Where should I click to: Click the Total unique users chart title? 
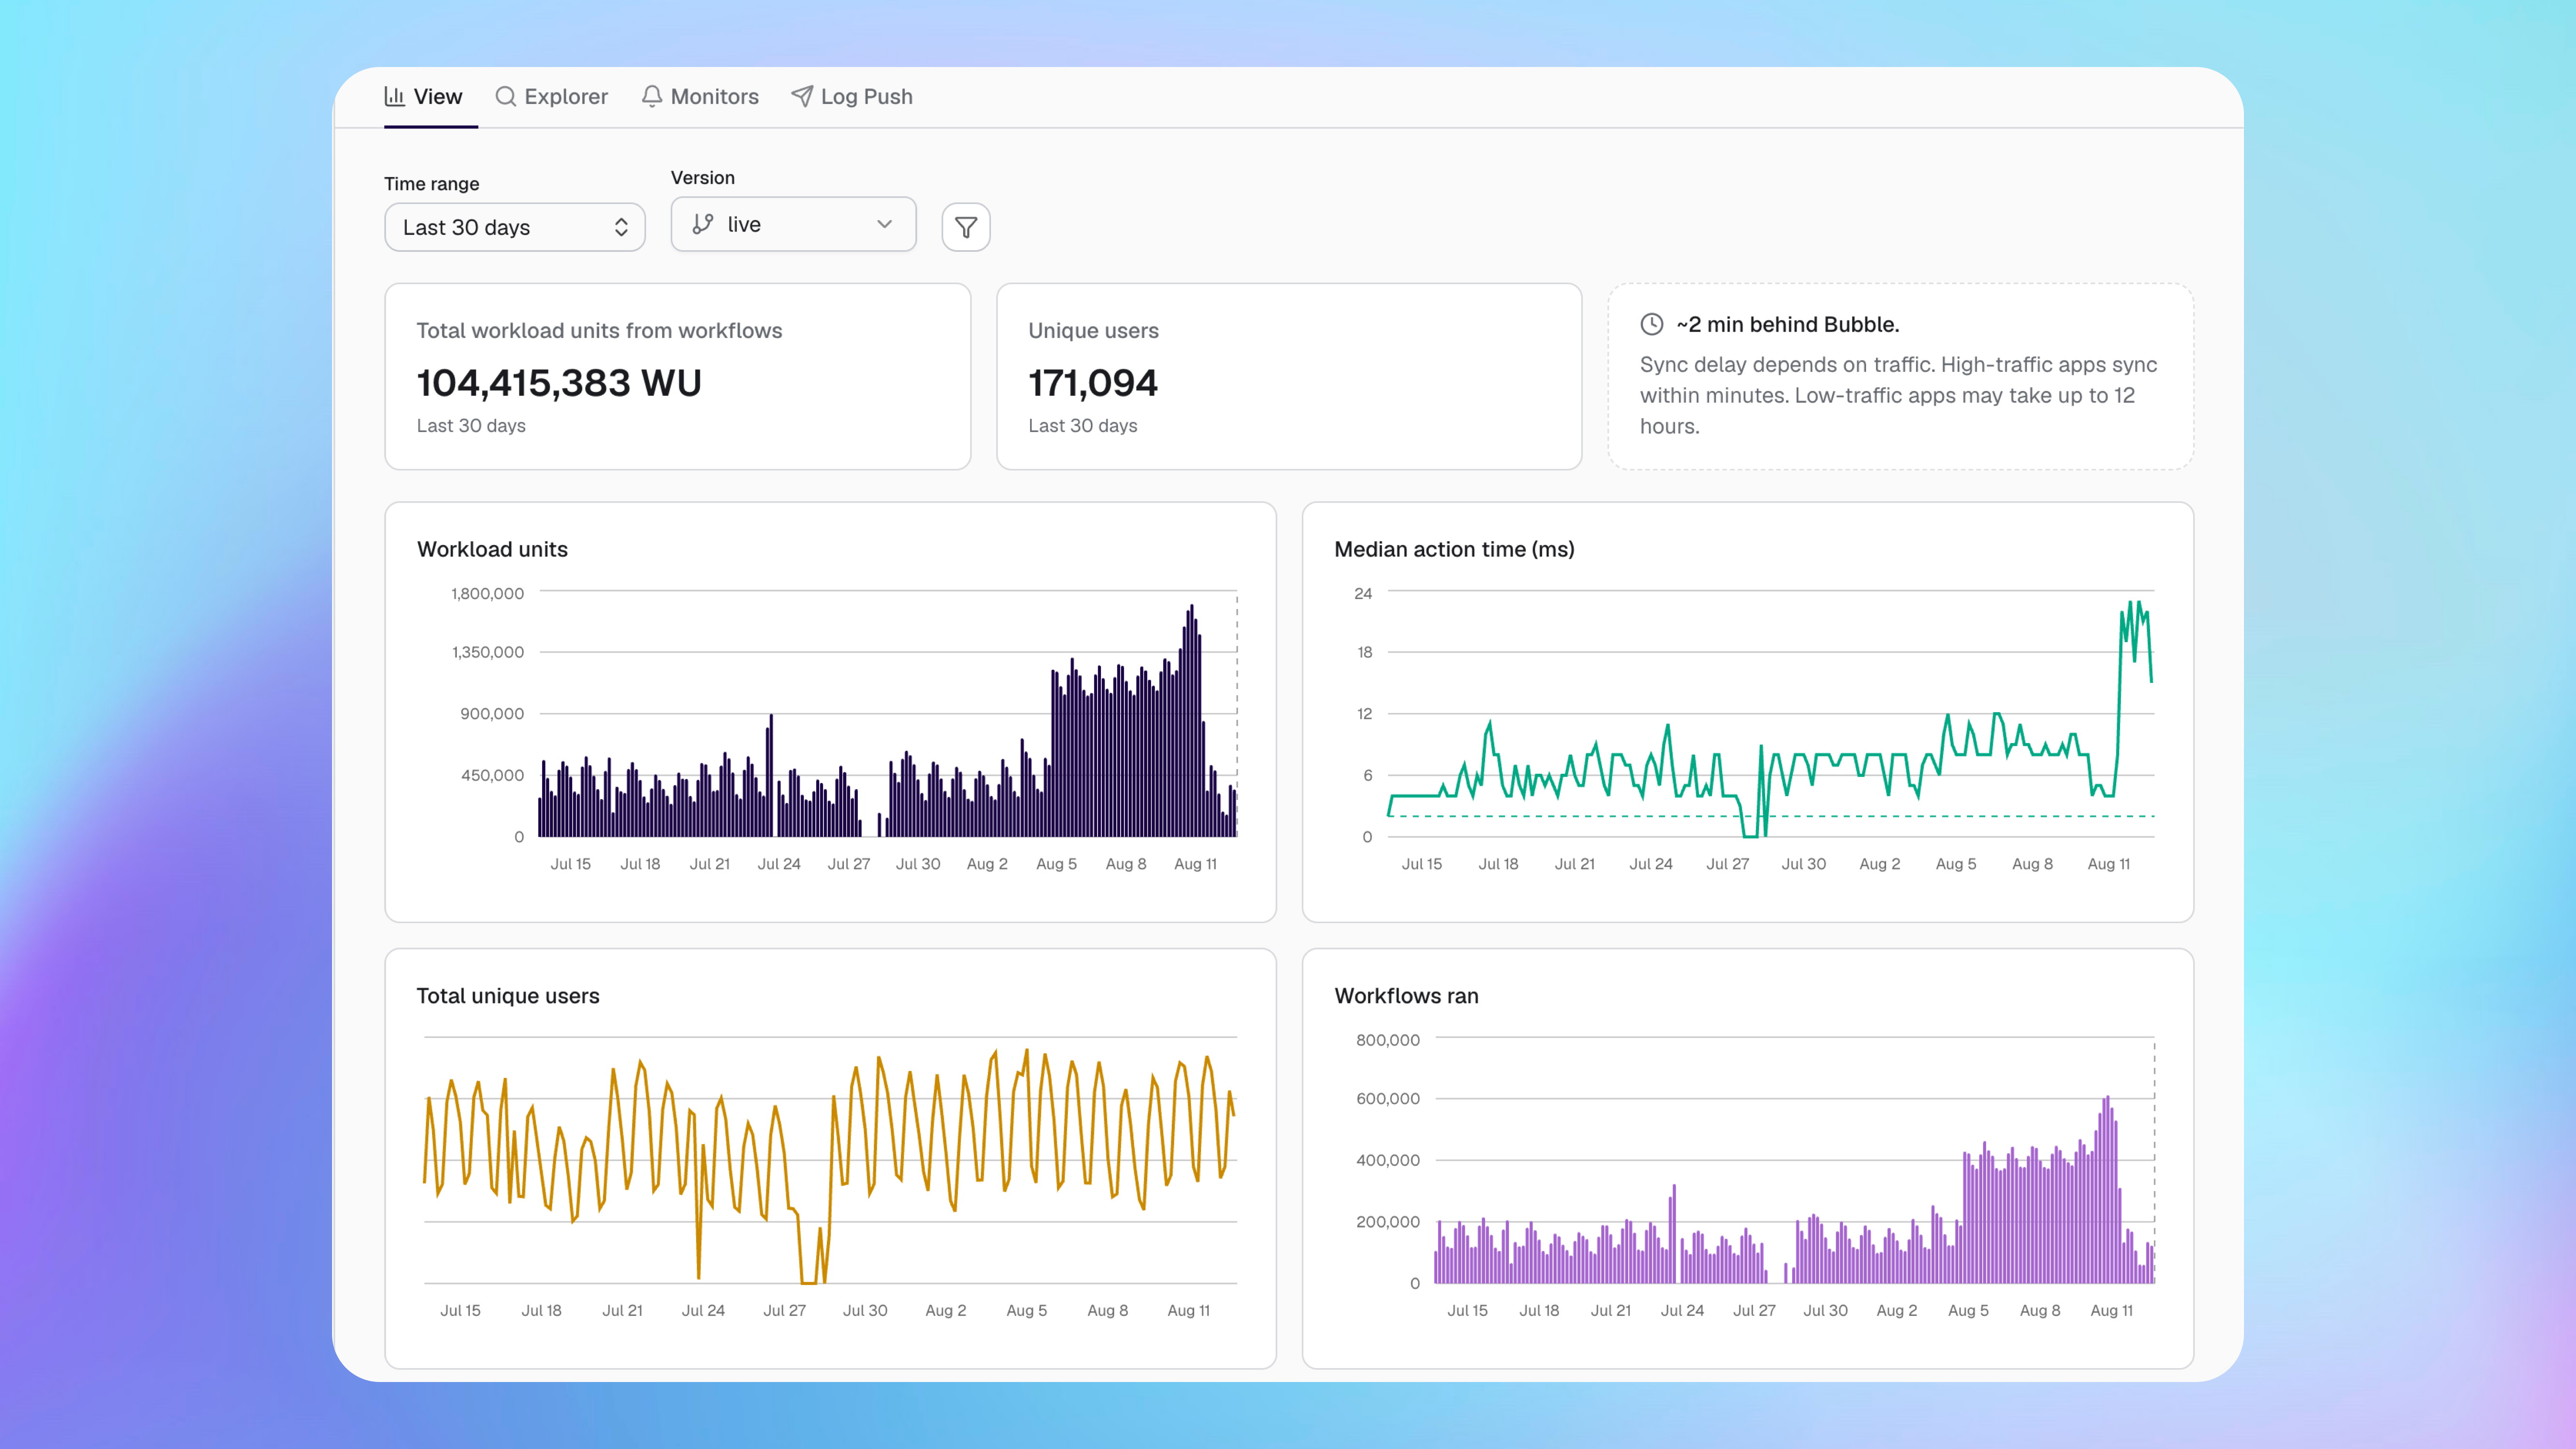[508, 996]
